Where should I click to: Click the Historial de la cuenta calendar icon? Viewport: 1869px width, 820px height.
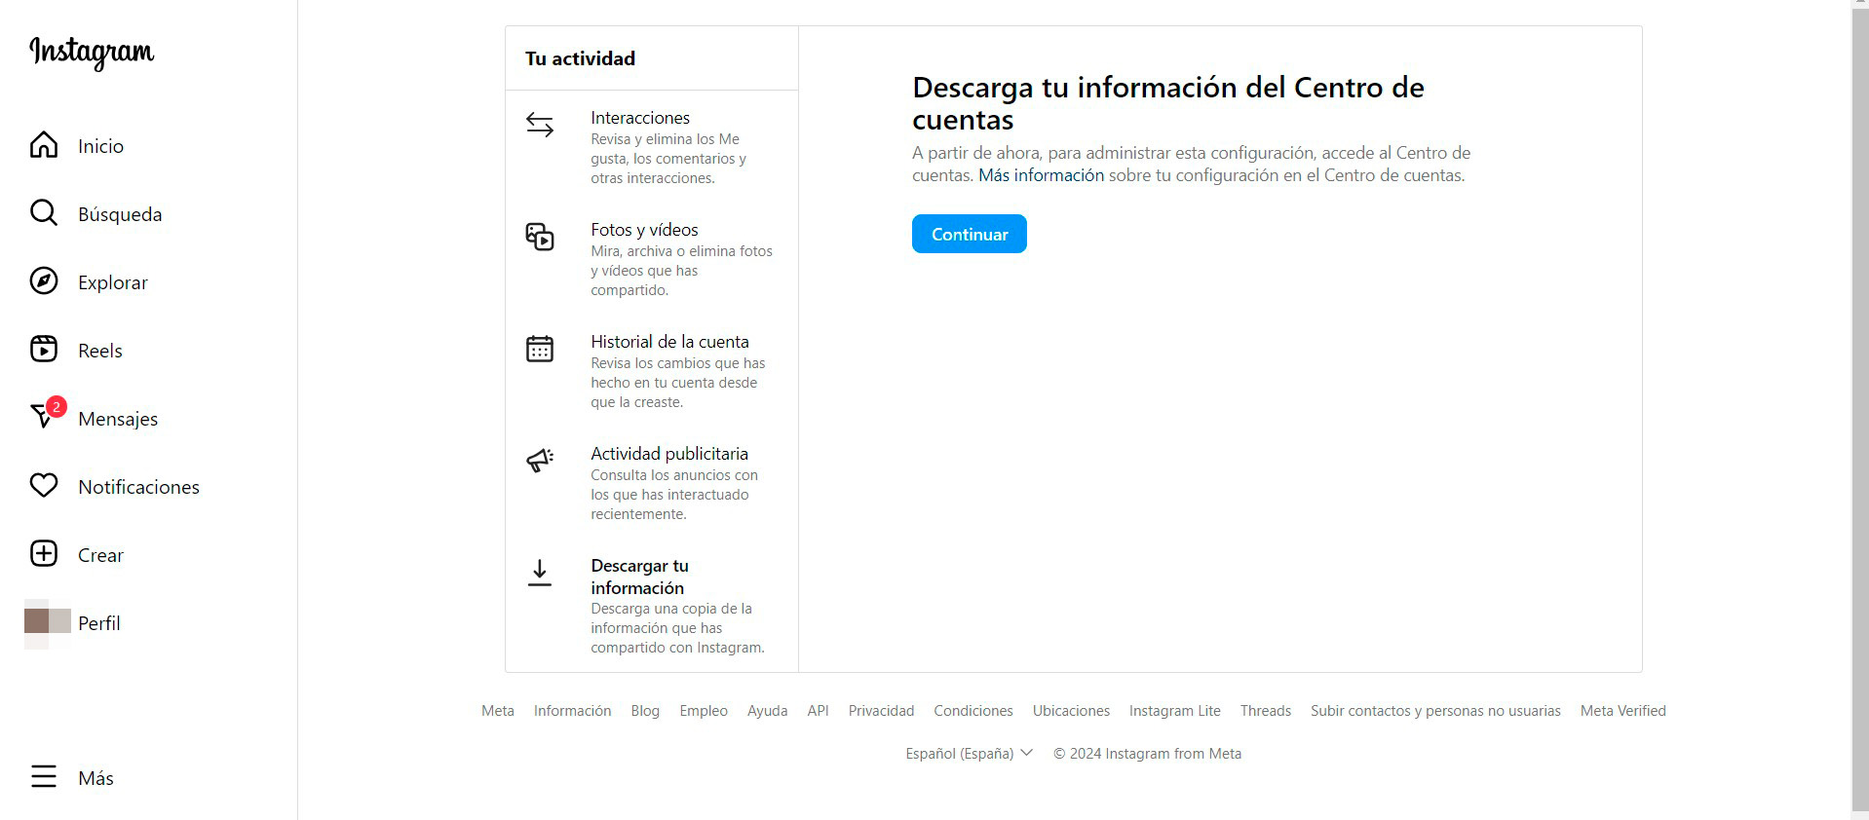pos(540,349)
